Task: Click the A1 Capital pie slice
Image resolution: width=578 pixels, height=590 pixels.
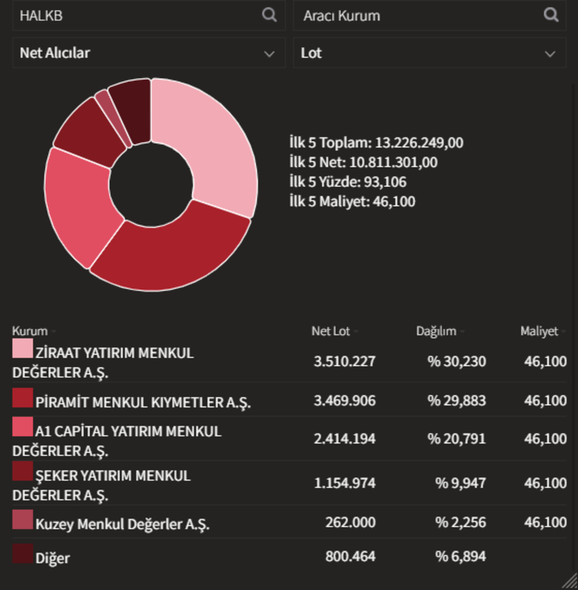Action: click(x=79, y=207)
